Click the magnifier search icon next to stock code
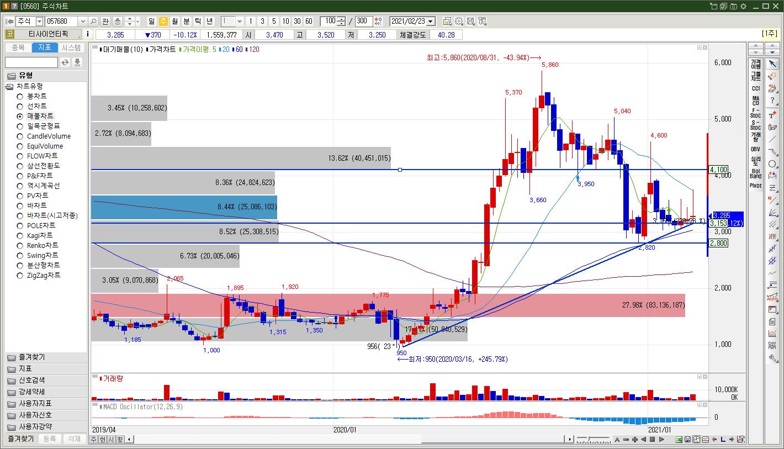784x449 pixels. tap(93, 21)
